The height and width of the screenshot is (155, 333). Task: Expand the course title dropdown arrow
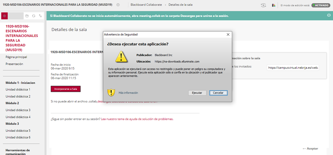[x=118, y=5]
